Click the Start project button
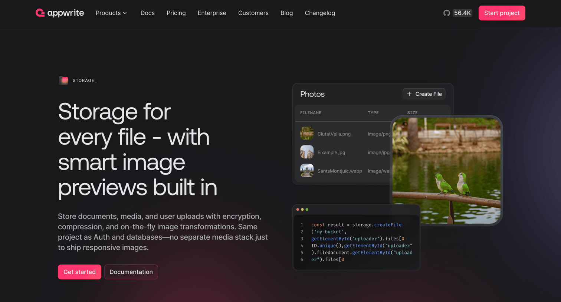The width and height of the screenshot is (561, 302). tap(502, 13)
